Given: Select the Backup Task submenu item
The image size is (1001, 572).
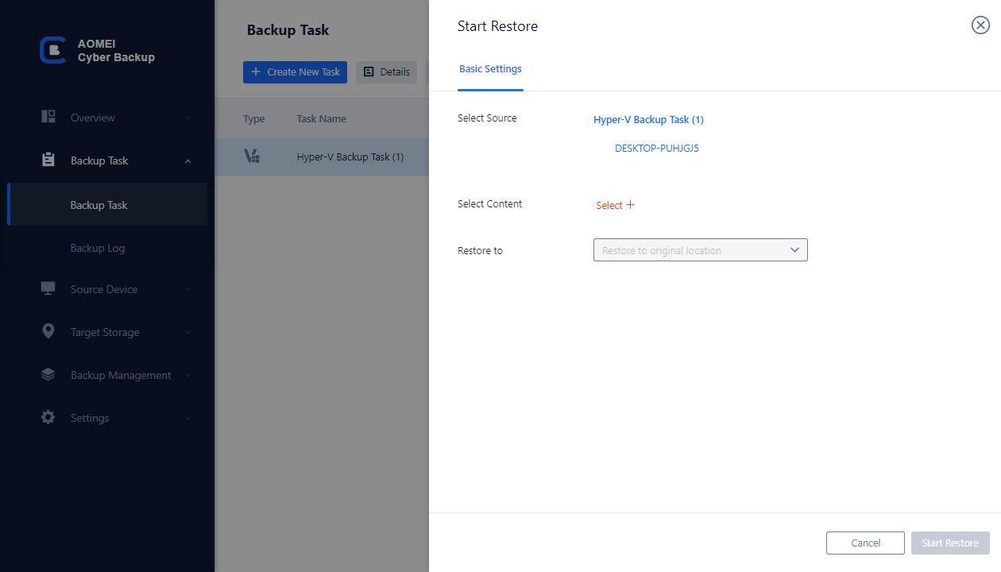Looking at the screenshot, I should coord(99,205).
